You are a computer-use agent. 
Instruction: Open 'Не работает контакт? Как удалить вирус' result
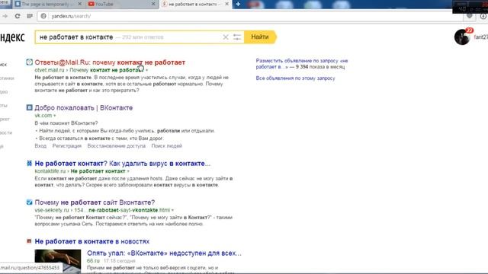[x=123, y=164]
